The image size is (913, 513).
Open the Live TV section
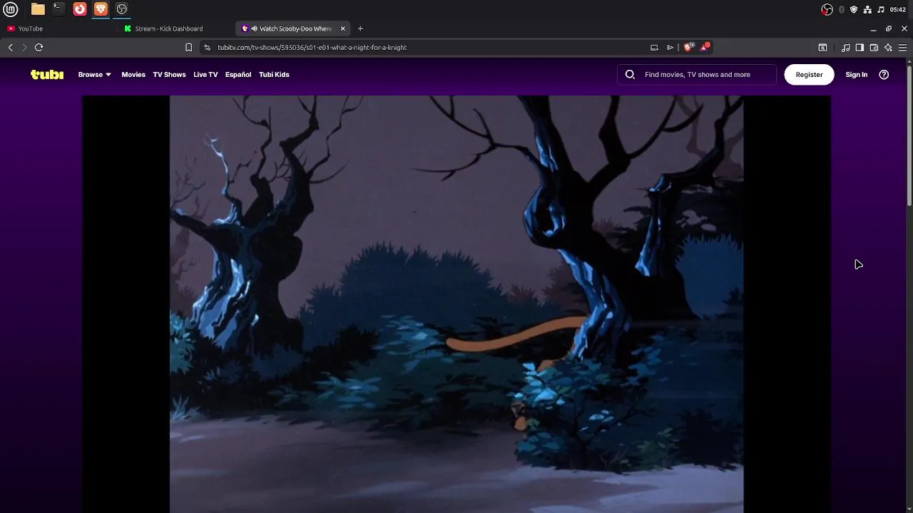point(205,74)
